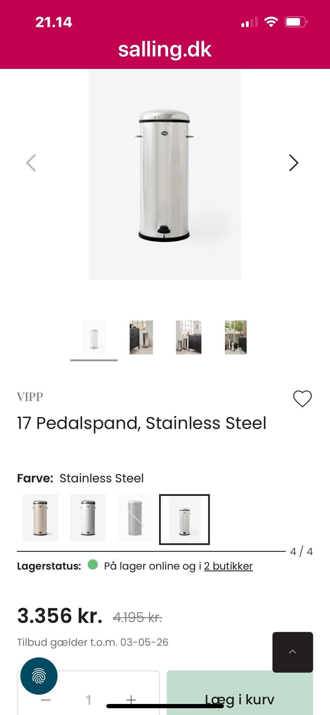The width and height of the screenshot is (330, 715).
Task: Show the fourth product thumbnail
Action: click(236, 338)
